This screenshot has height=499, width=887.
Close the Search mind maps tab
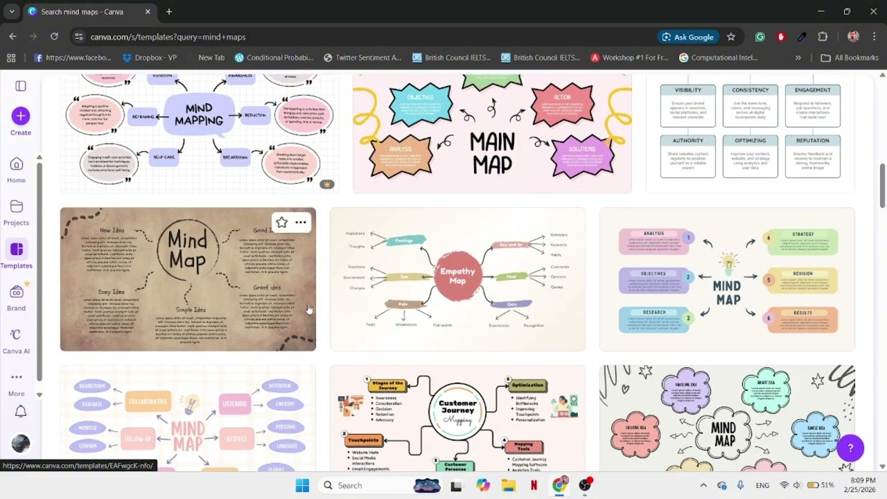[148, 12]
